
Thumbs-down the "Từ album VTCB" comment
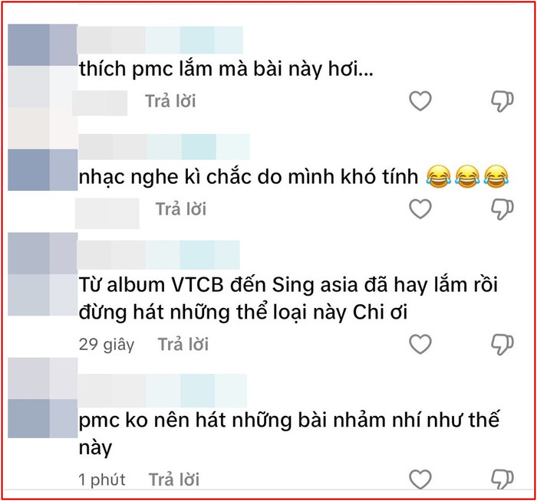pos(502,345)
